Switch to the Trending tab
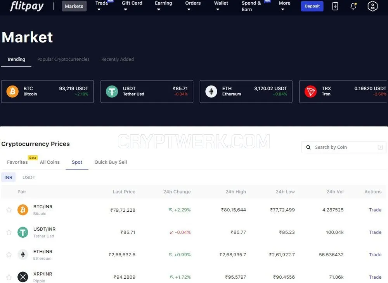This screenshot has height=283, width=388. pos(16,59)
